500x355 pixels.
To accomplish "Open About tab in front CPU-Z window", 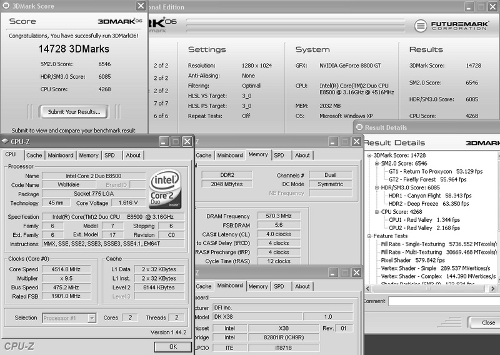I will [133, 156].
